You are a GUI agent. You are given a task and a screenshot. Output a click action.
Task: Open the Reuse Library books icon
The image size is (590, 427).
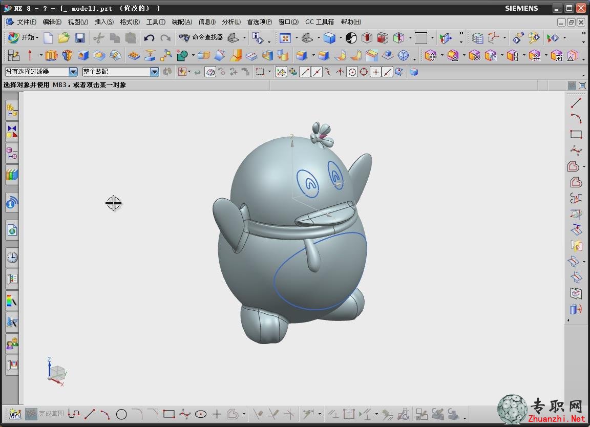click(12, 175)
